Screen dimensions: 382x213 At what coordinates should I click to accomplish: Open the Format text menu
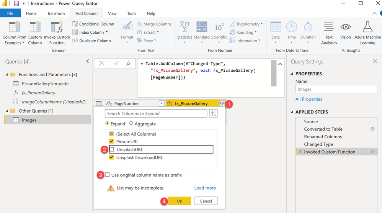coord(127,33)
